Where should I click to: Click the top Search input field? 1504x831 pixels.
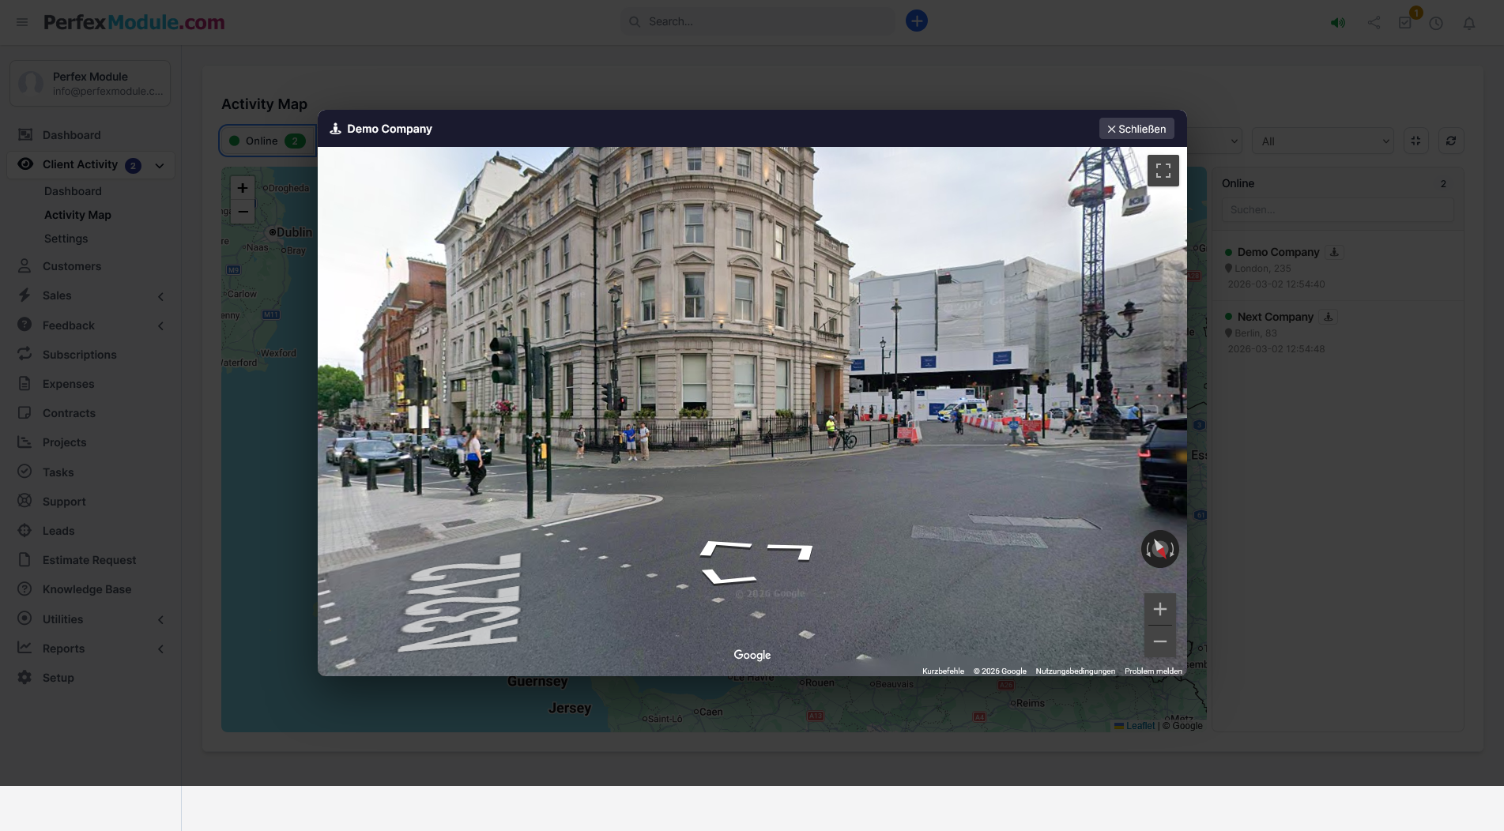coord(763,21)
